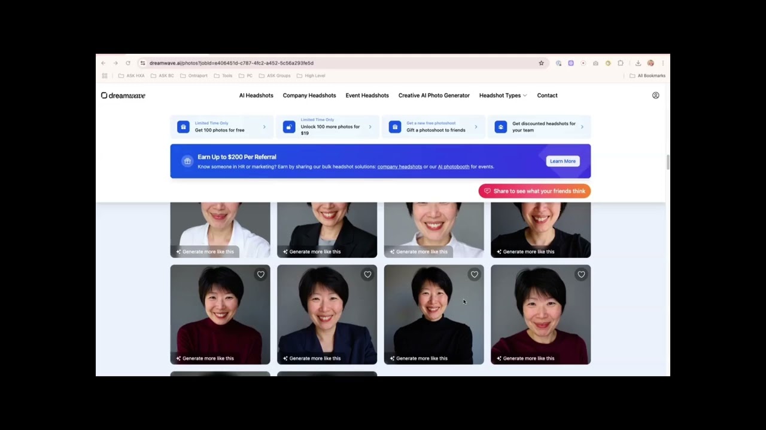Open the Ontraport bookmarks folder
This screenshot has width=766, height=430.
194,76
